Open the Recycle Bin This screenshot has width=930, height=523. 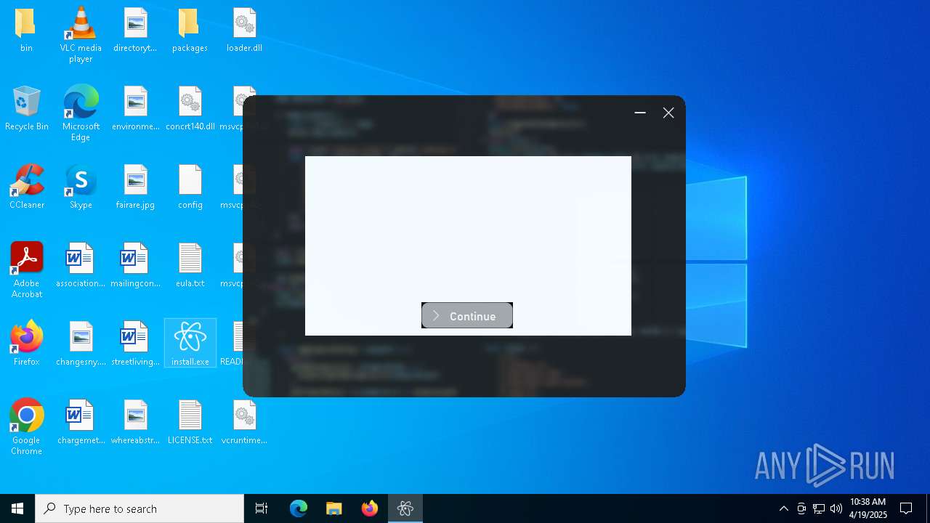(27, 109)
